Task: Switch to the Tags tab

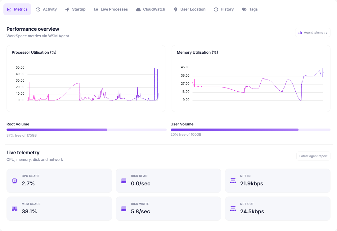Action: coord(250,9)
